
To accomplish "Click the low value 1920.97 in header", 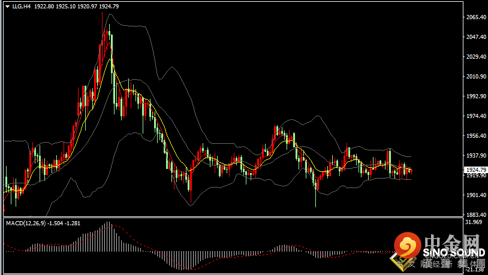I will click(87, 6).
